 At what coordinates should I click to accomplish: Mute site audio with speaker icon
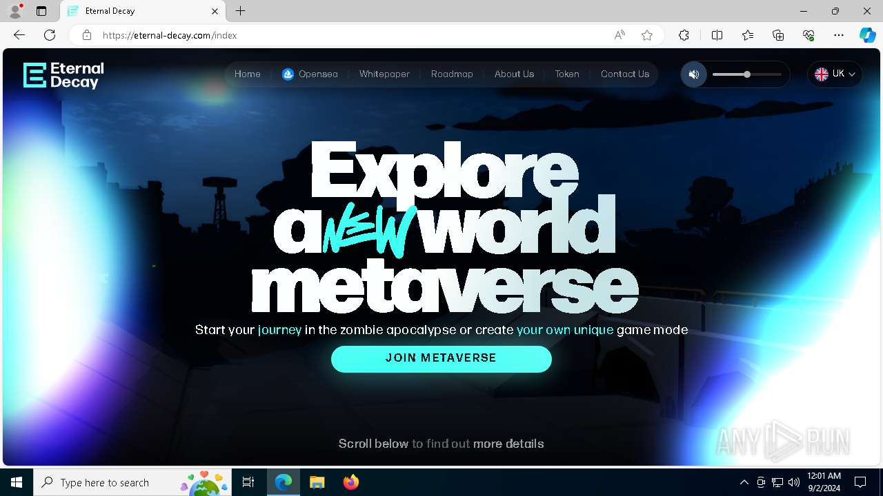click(x=694, y=74)
